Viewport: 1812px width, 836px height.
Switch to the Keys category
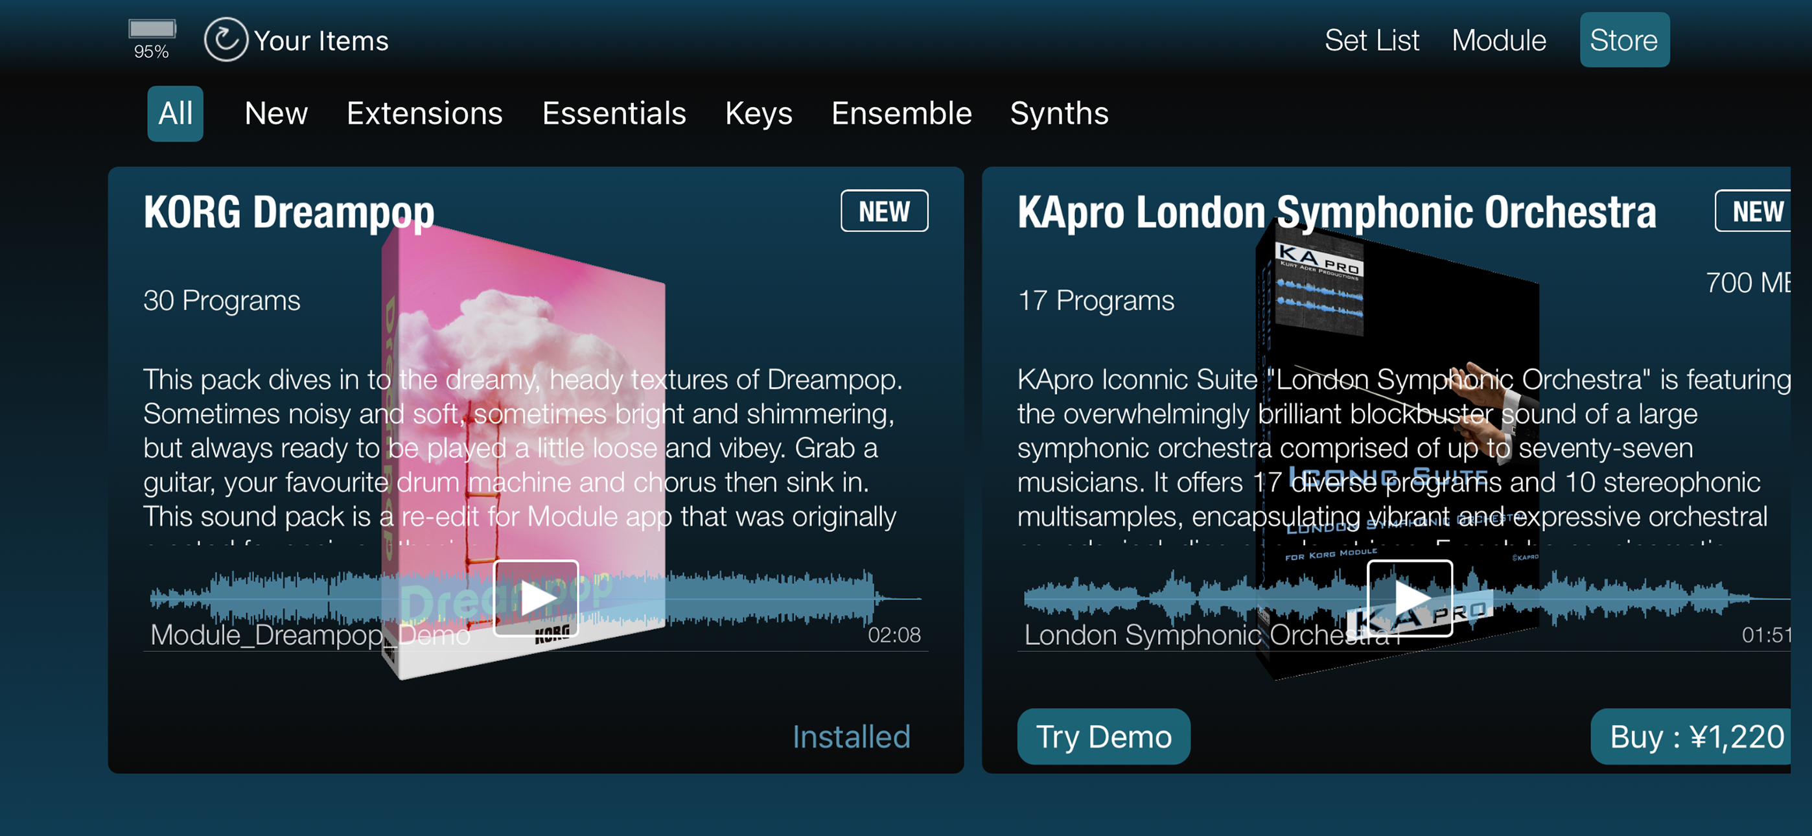coord(758,114)
